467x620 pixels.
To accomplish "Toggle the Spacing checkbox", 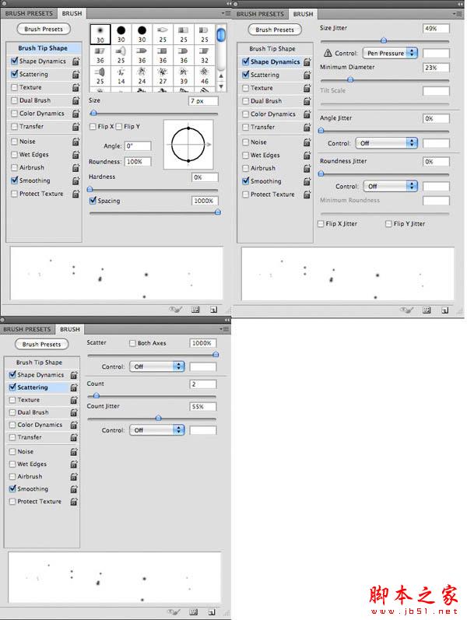I will tap(93, 201).
